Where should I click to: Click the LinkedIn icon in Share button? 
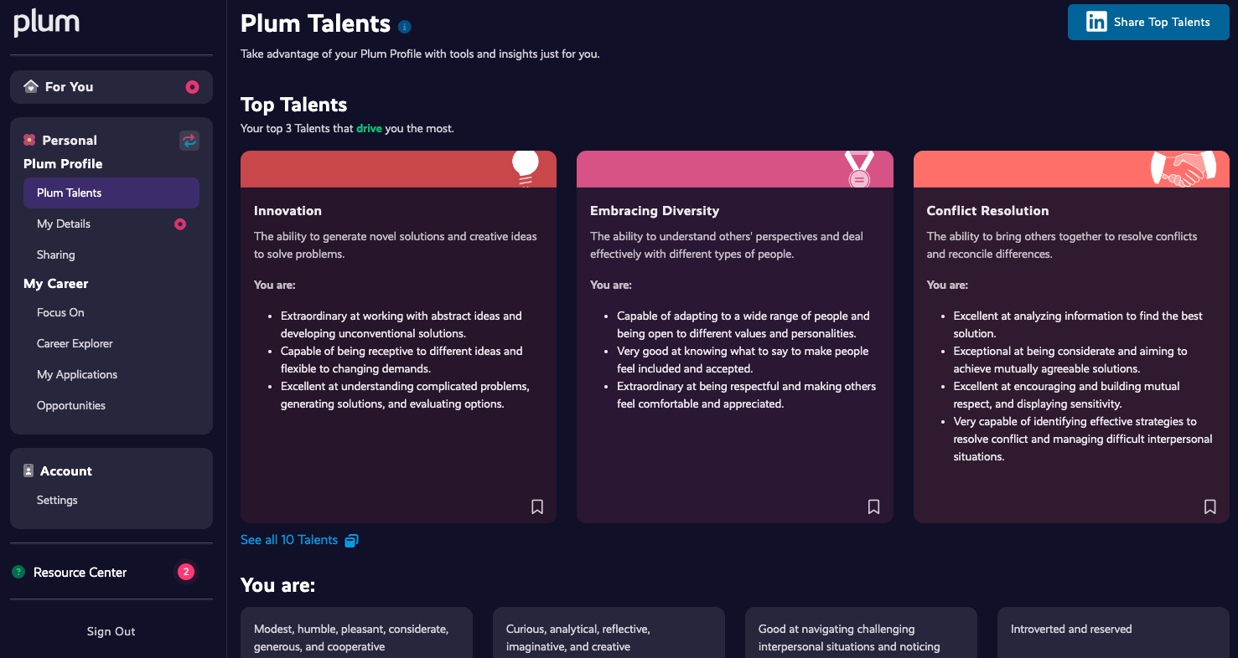click(1096, 22)
